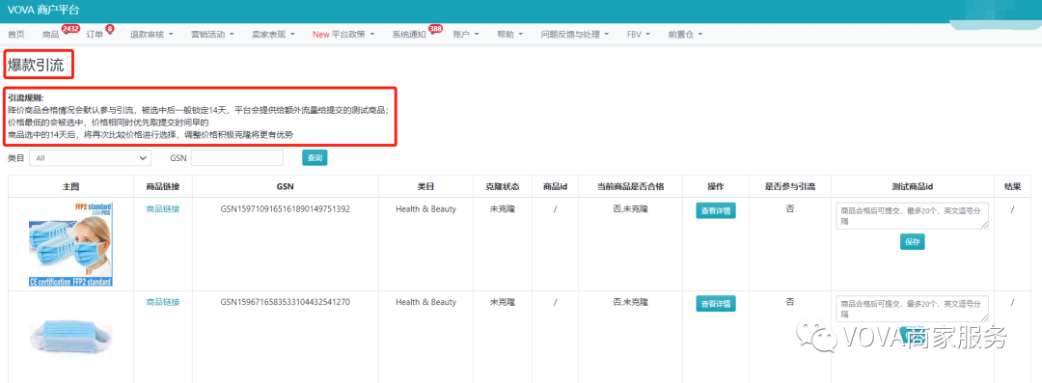Expand the 帮助 dropdown menu
The width and height of the screenshot is (1042, 383).
509,35
